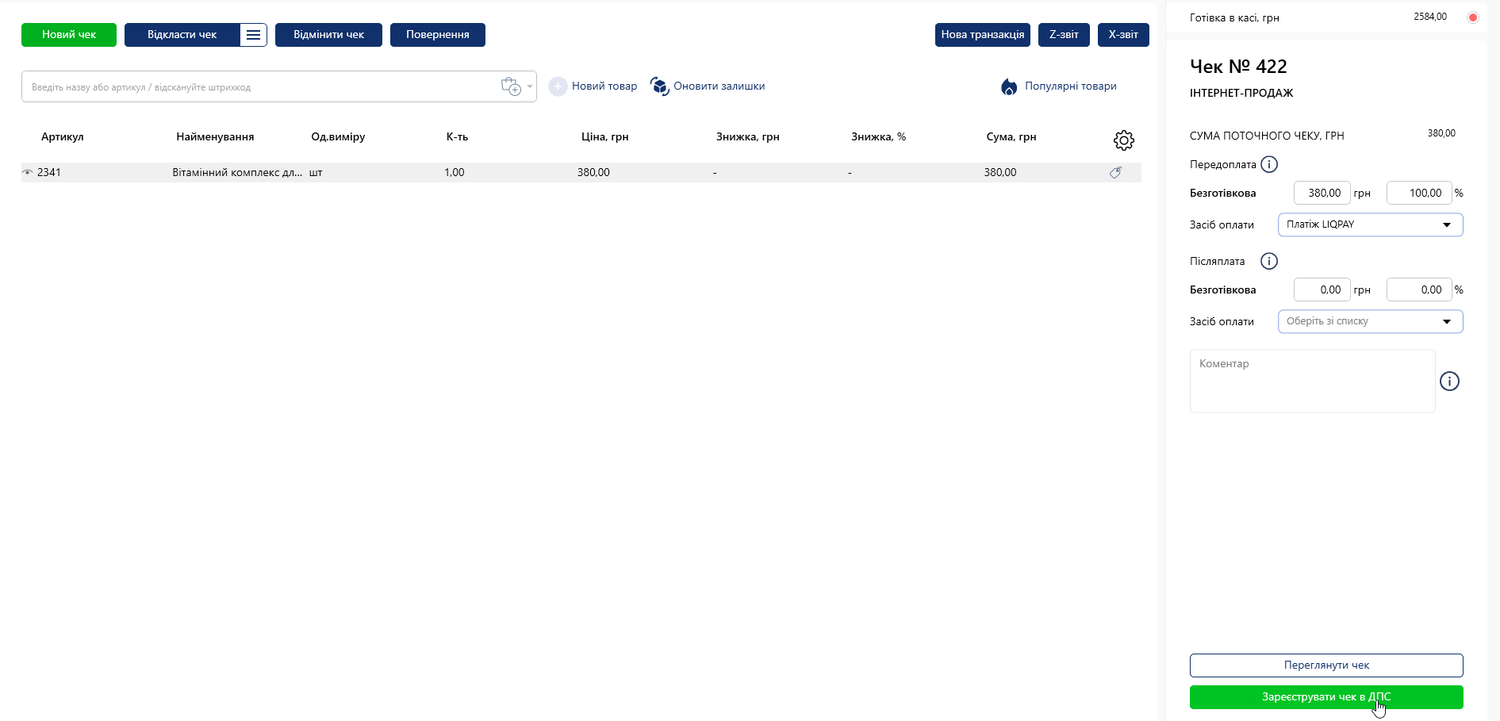
Task: Open the Z-звіт report
Action: click(x=1064, y=35)
